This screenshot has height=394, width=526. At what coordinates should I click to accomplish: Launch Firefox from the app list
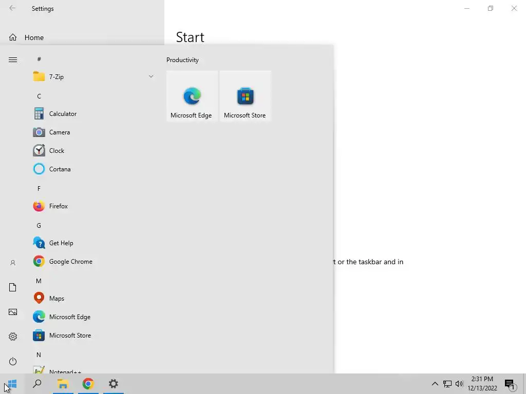tap(94, 206)
